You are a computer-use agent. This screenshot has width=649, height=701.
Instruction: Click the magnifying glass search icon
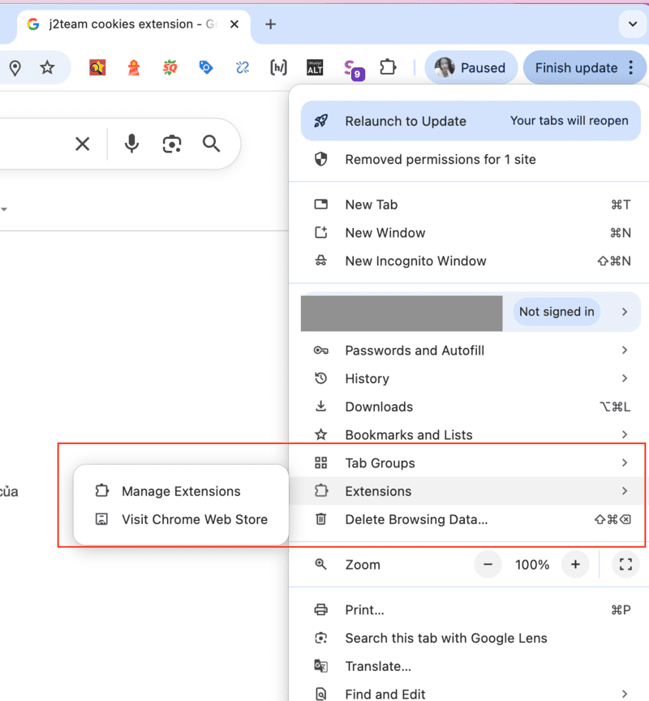212,144
